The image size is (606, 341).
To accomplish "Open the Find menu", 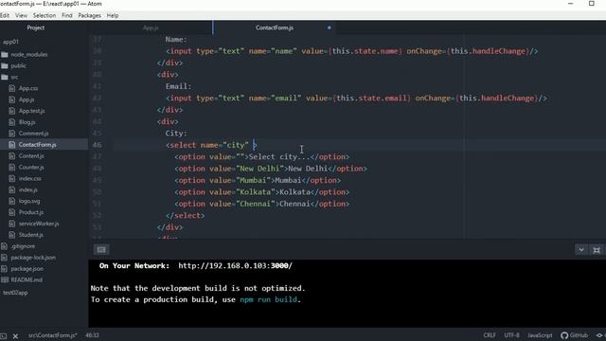I will (67, 15).
